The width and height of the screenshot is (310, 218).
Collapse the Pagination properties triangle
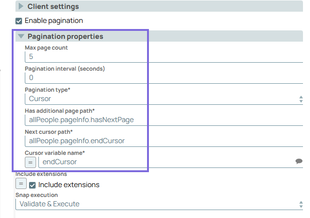coord(21,36)
